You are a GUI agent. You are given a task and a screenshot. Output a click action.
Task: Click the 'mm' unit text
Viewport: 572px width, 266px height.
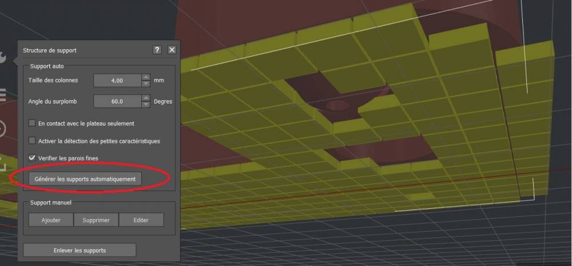click(158, 80)
